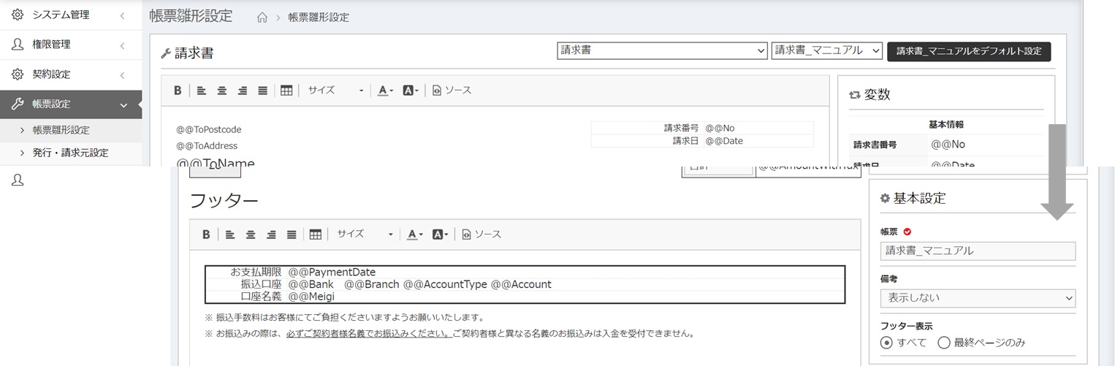Insert table in 請求書 editor toolbar
The height and width of the screenshot is (366, 1115).
pyautogui.click(x=286, y=91)
